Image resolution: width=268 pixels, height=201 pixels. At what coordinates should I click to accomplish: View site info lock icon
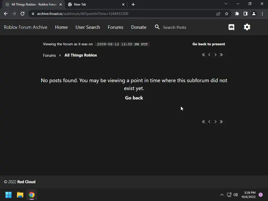(33, 14)
